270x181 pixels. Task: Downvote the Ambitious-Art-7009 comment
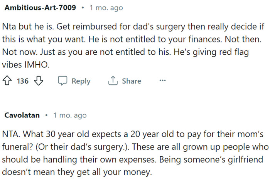[39, 81]
